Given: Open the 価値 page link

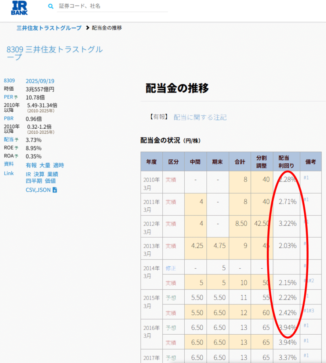Looking at the screenshot, I should point(50,181).
